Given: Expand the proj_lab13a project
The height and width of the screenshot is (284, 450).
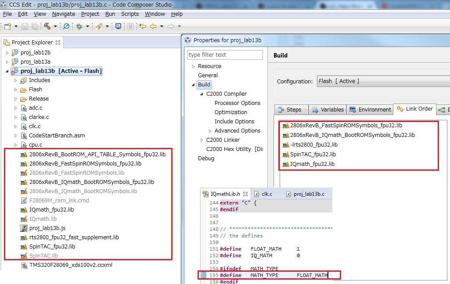Looking at the screenshot, I should tap(7, 62).
